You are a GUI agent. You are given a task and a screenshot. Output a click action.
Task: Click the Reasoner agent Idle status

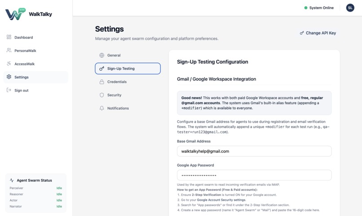click(59, 194)
